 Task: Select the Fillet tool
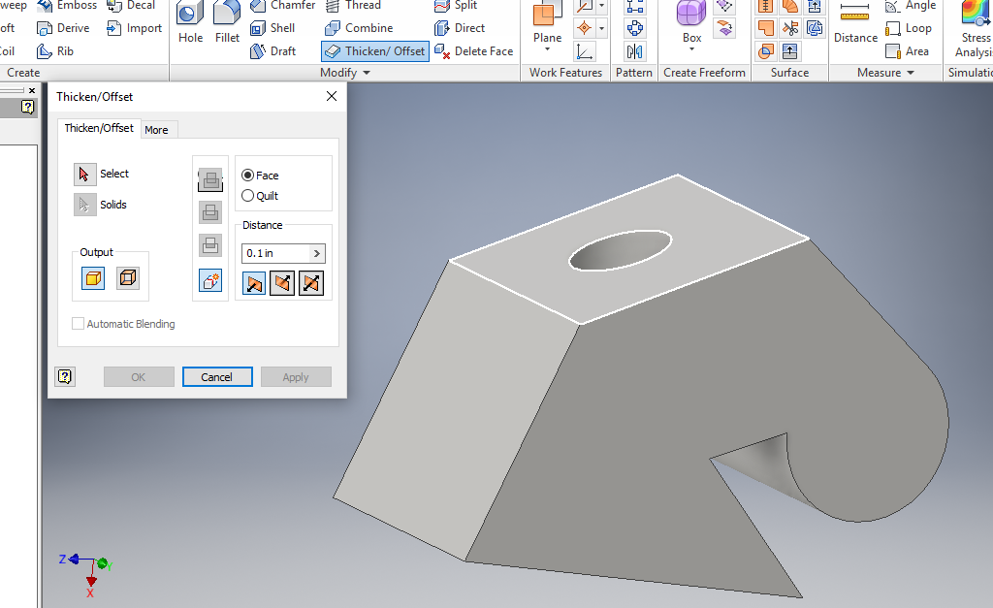[227, 27]
